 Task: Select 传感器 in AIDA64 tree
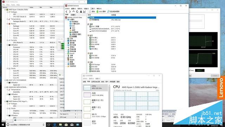click(73, 37)
